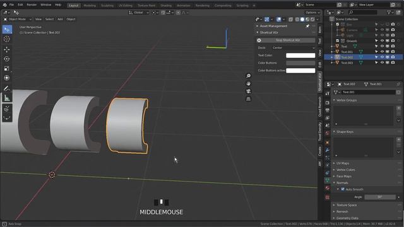
Task: Open the Tool settings properties tab
Action: [x=327, y=93]
